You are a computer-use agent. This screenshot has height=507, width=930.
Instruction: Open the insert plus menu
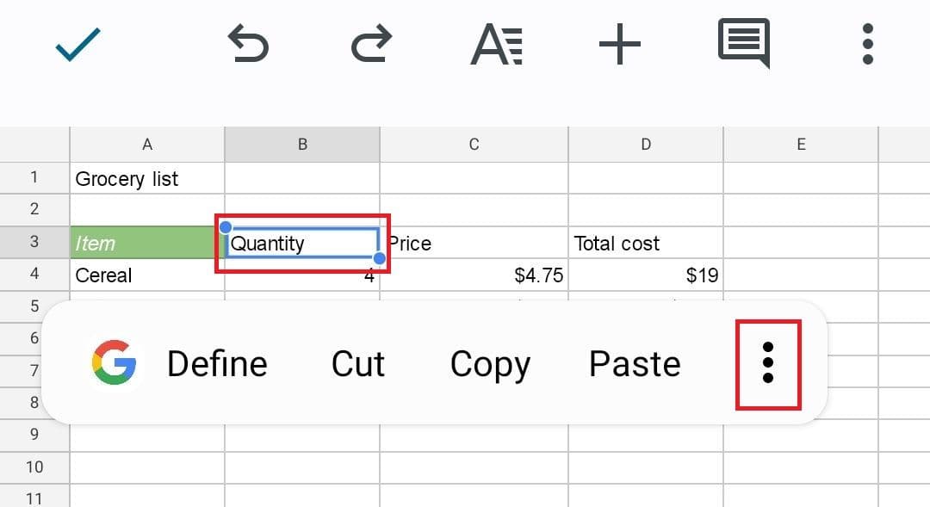click(x=620, y=45)
